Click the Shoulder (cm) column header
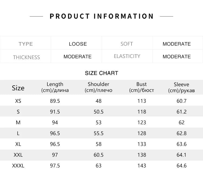 pos(99,87)
